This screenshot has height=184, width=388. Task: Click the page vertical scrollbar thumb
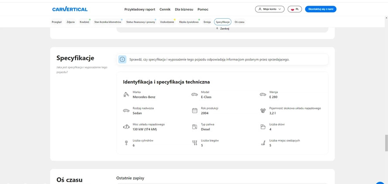pyautogui.click(x=386, y=143)
